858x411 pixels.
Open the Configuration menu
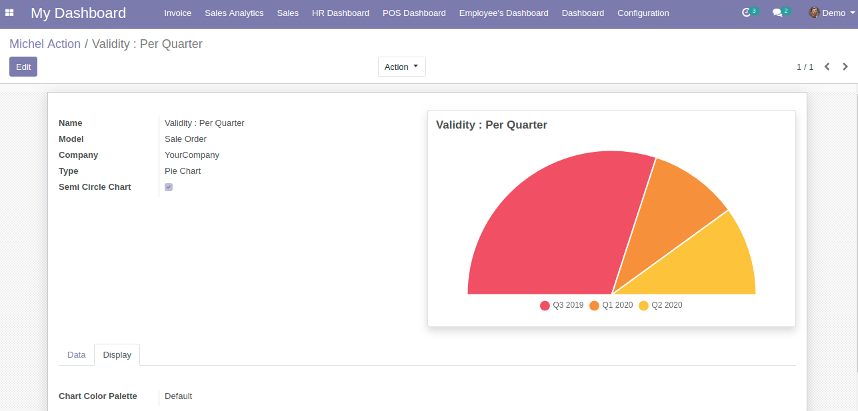coord(643,13)
